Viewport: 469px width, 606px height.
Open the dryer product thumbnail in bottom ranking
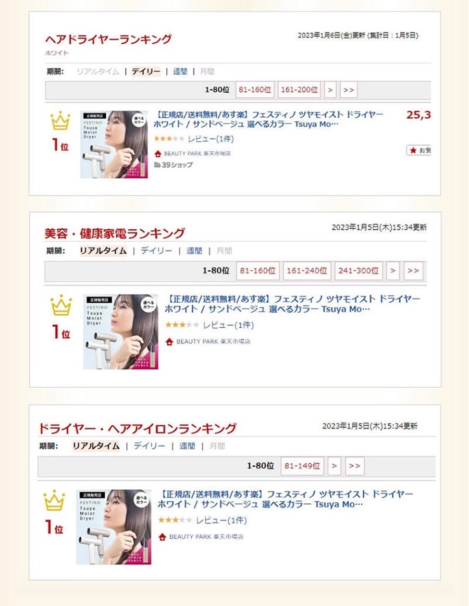point(114,527)
